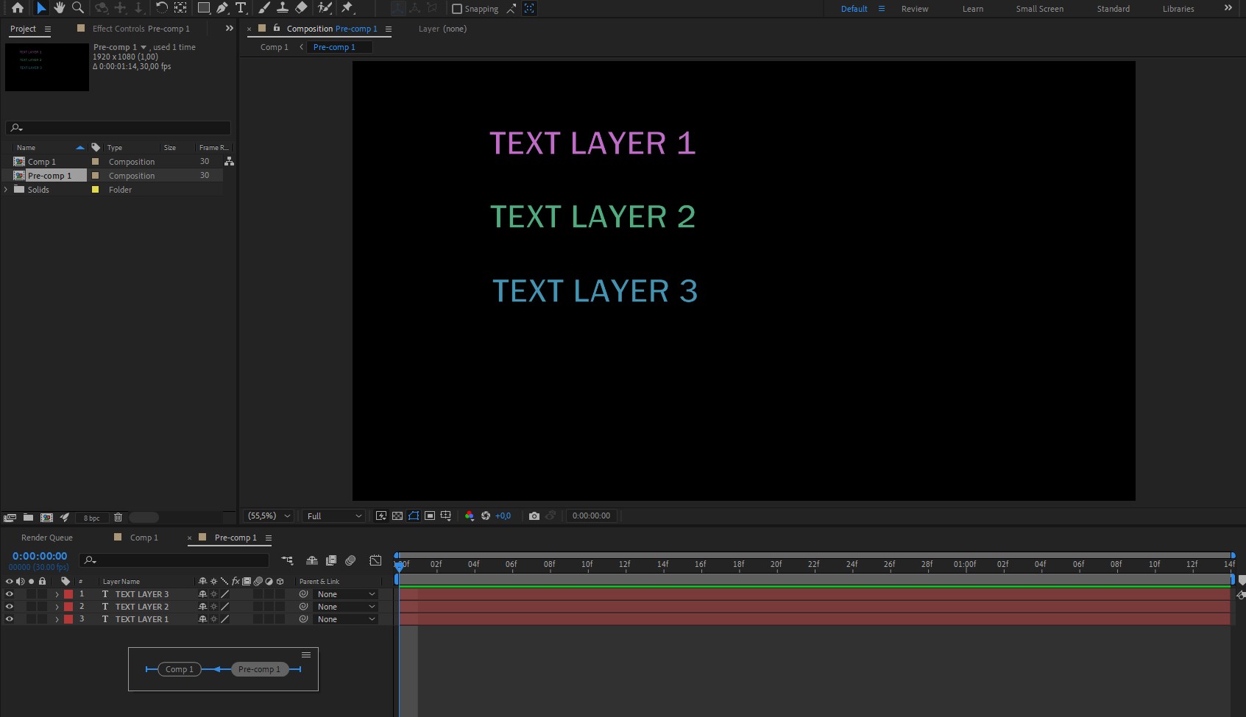Select the Horizontal Type tool
The image size is (1246, 717).
[x=241, y=8]
